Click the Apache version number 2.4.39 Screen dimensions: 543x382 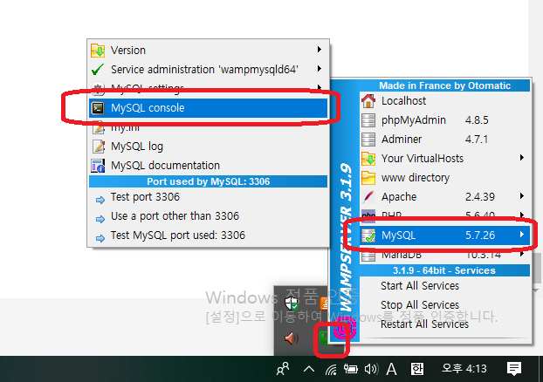[x=480, y=197]
